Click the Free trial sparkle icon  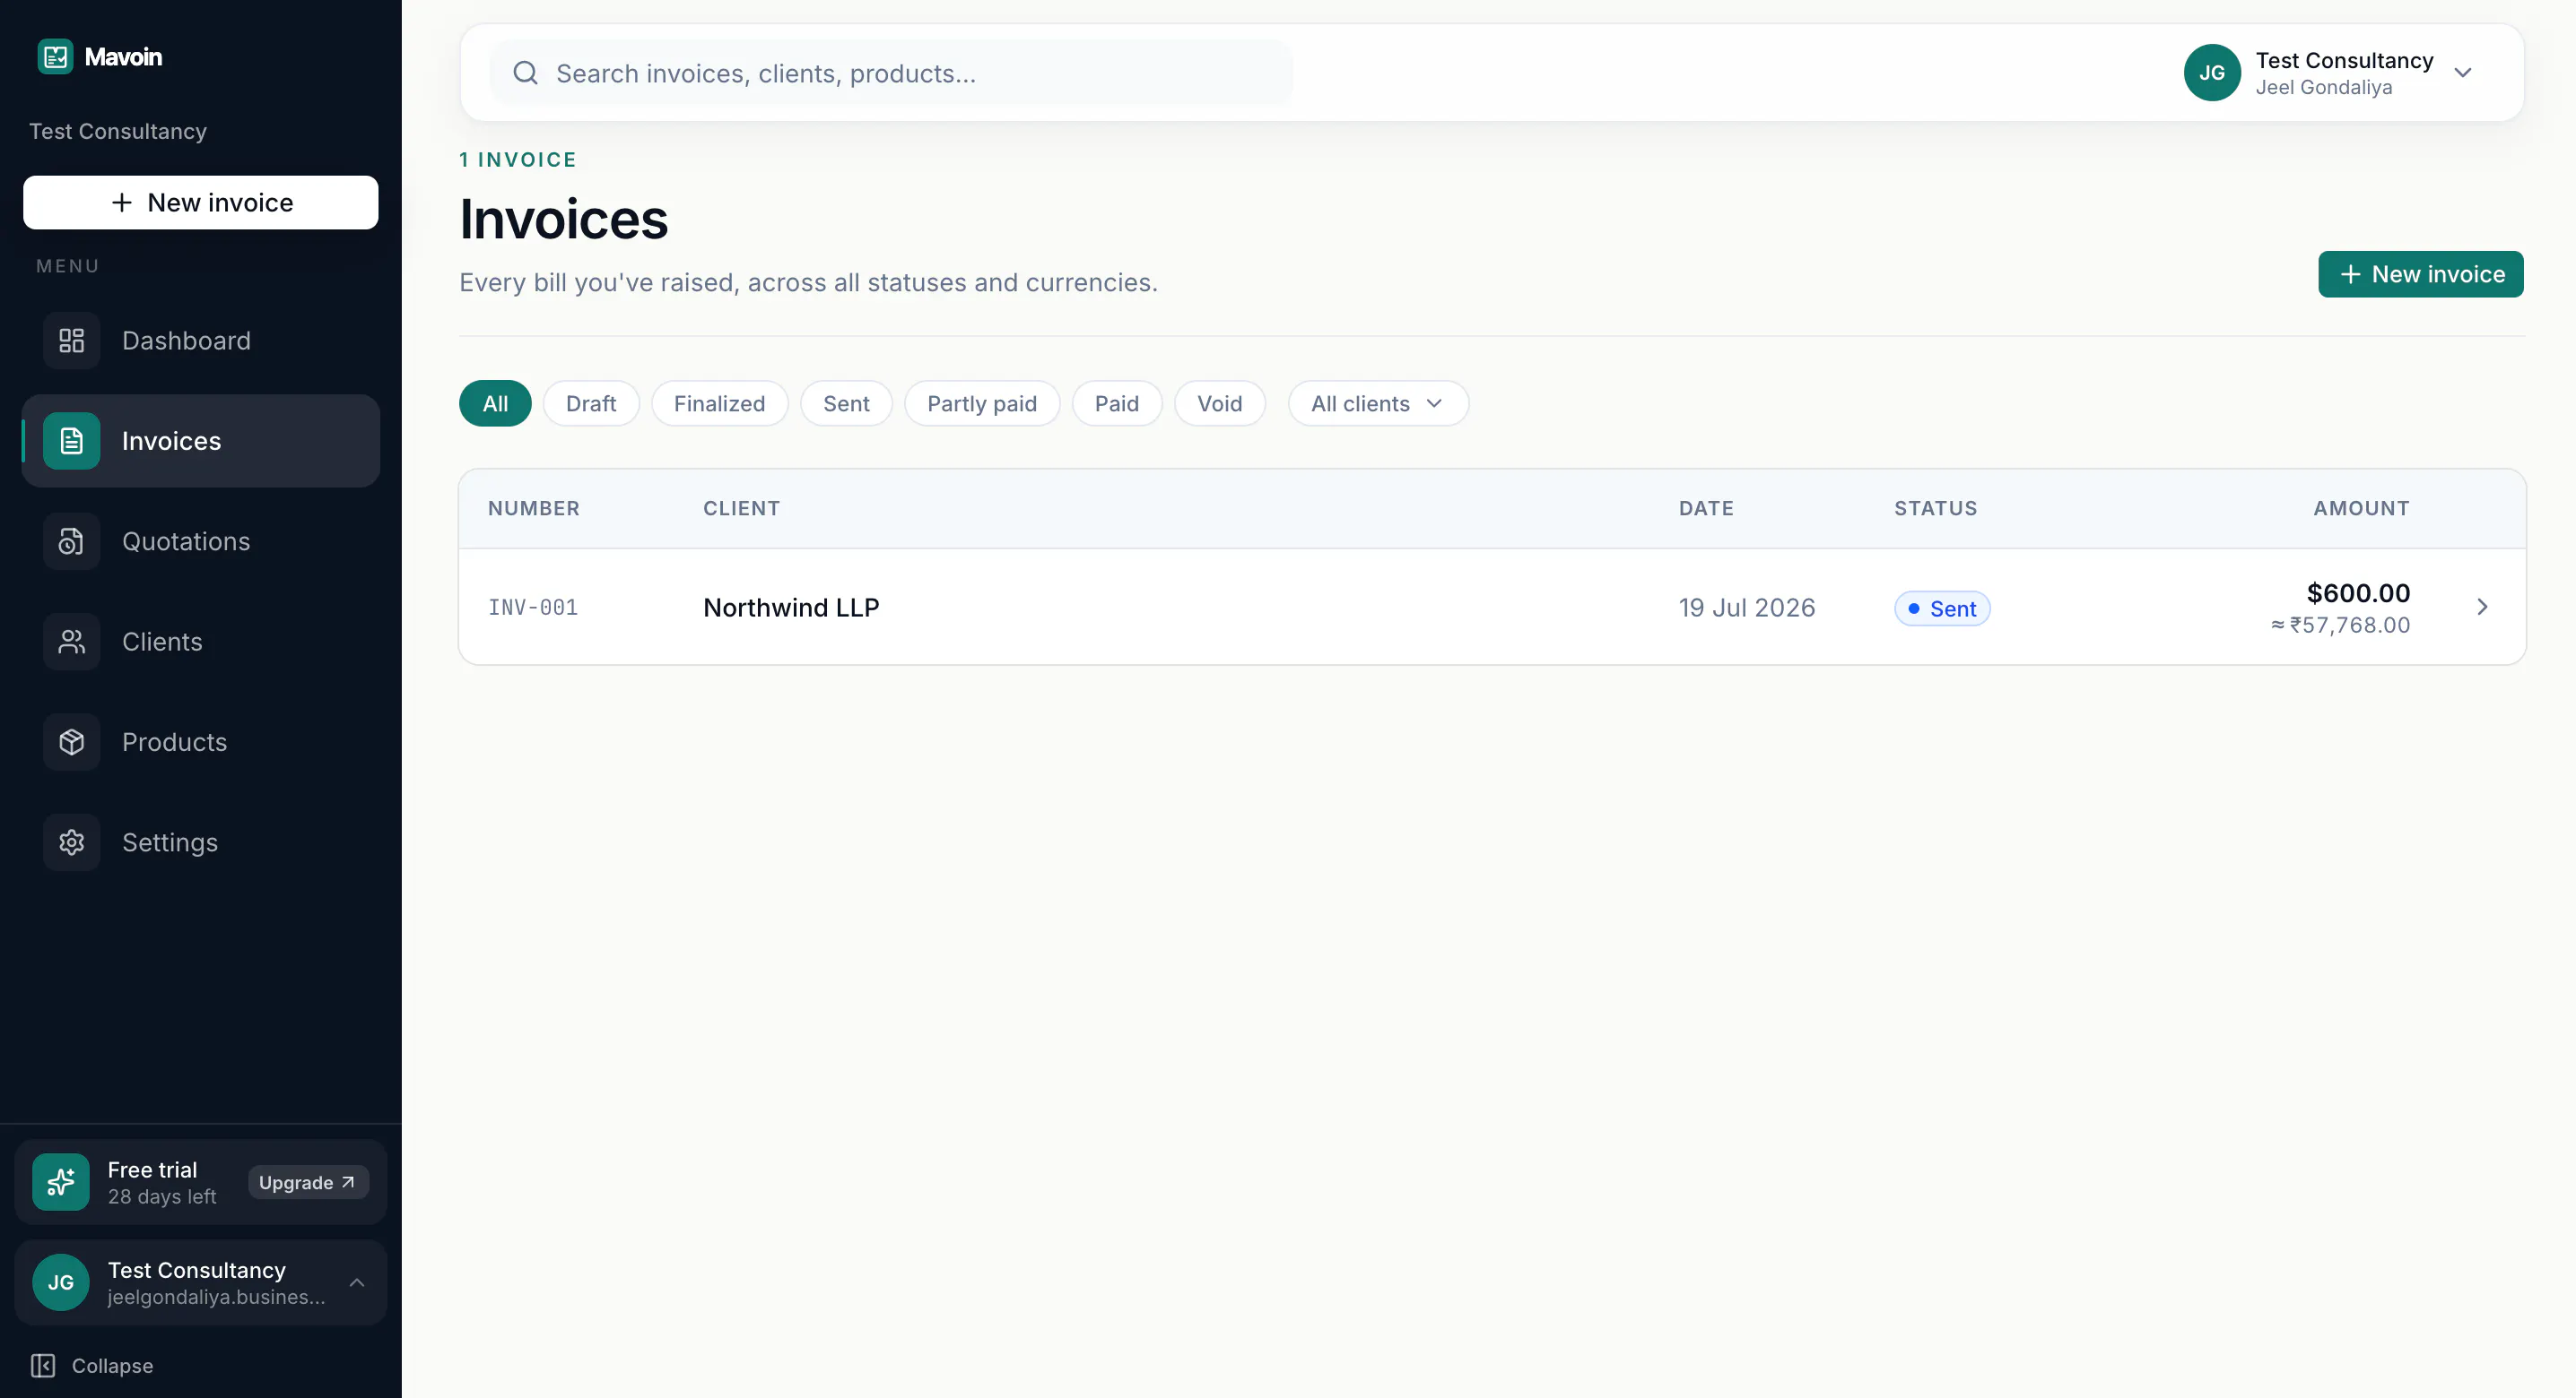(x=61, y=1182)
